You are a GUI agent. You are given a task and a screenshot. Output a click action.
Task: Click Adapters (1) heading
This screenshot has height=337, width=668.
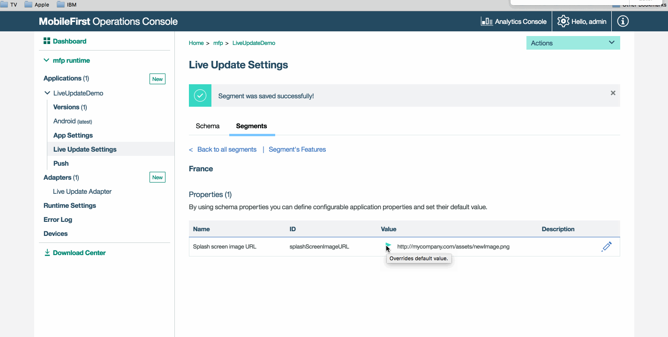pos(61,177)
